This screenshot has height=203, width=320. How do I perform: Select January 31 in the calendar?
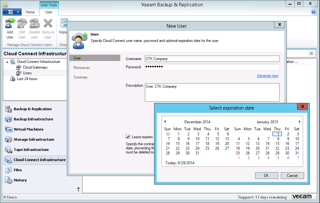point(297,153)
